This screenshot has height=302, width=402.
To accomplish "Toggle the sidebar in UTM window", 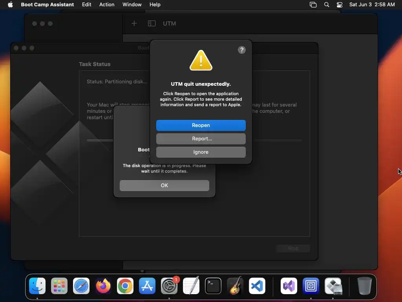I will 152,24.
